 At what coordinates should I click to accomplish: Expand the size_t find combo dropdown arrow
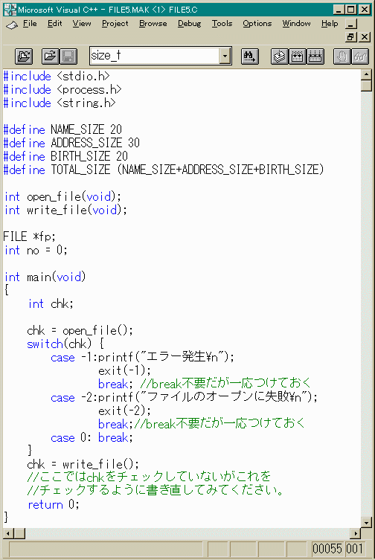click(x=225, y=56)
